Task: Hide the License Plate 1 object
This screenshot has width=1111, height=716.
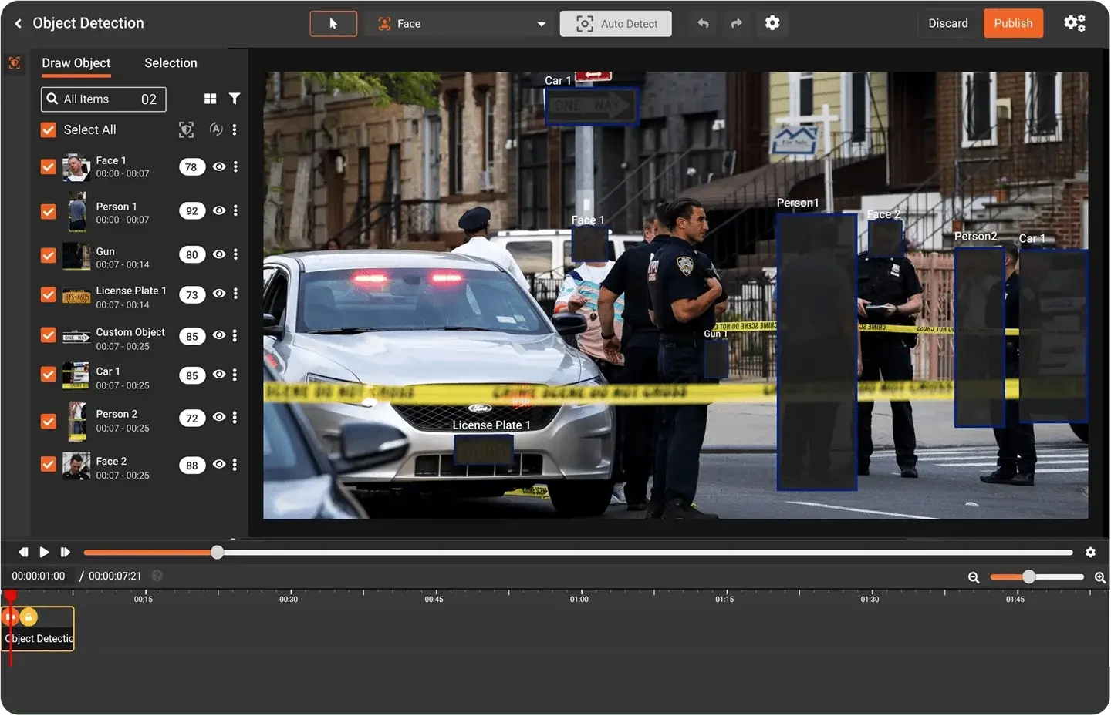Action: 219,294
